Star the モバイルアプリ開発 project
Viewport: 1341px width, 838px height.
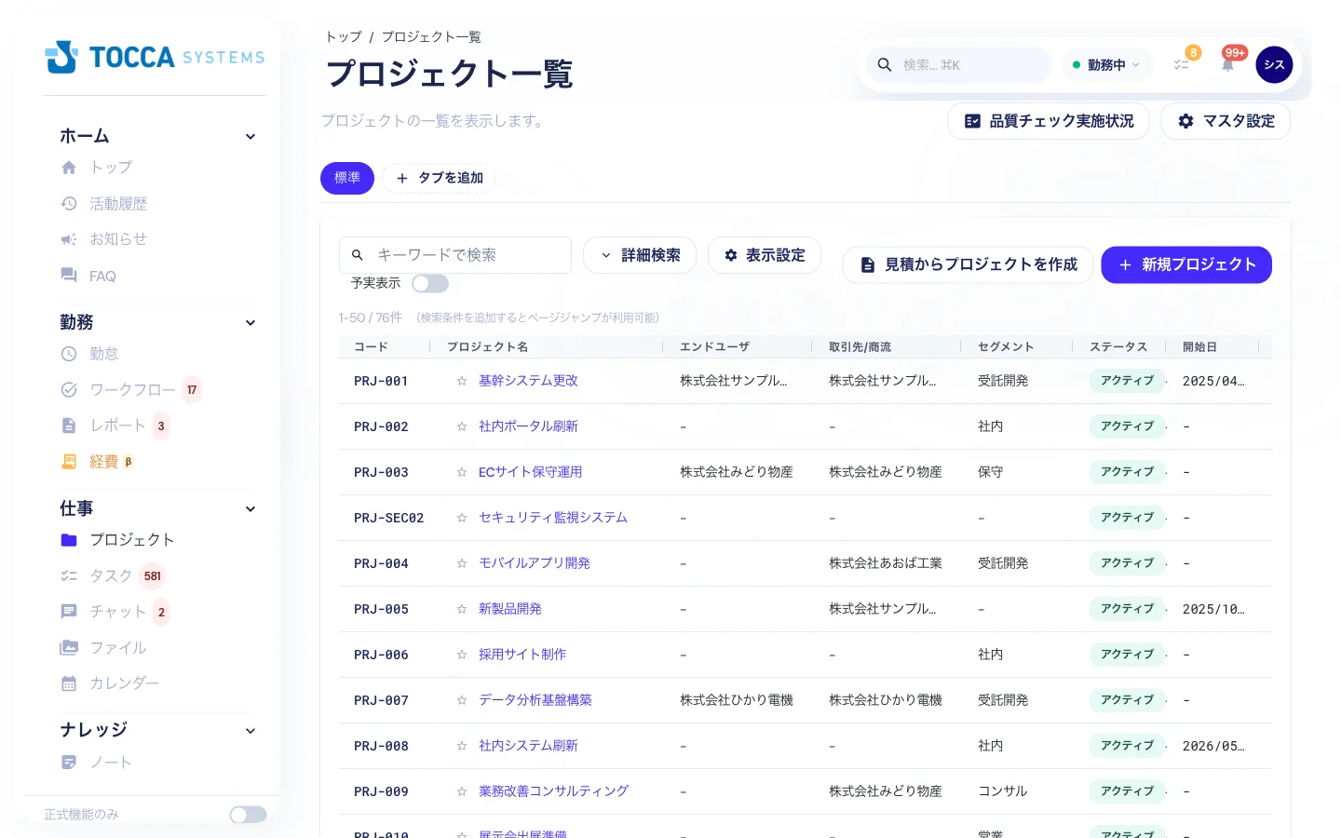(462, 563)
